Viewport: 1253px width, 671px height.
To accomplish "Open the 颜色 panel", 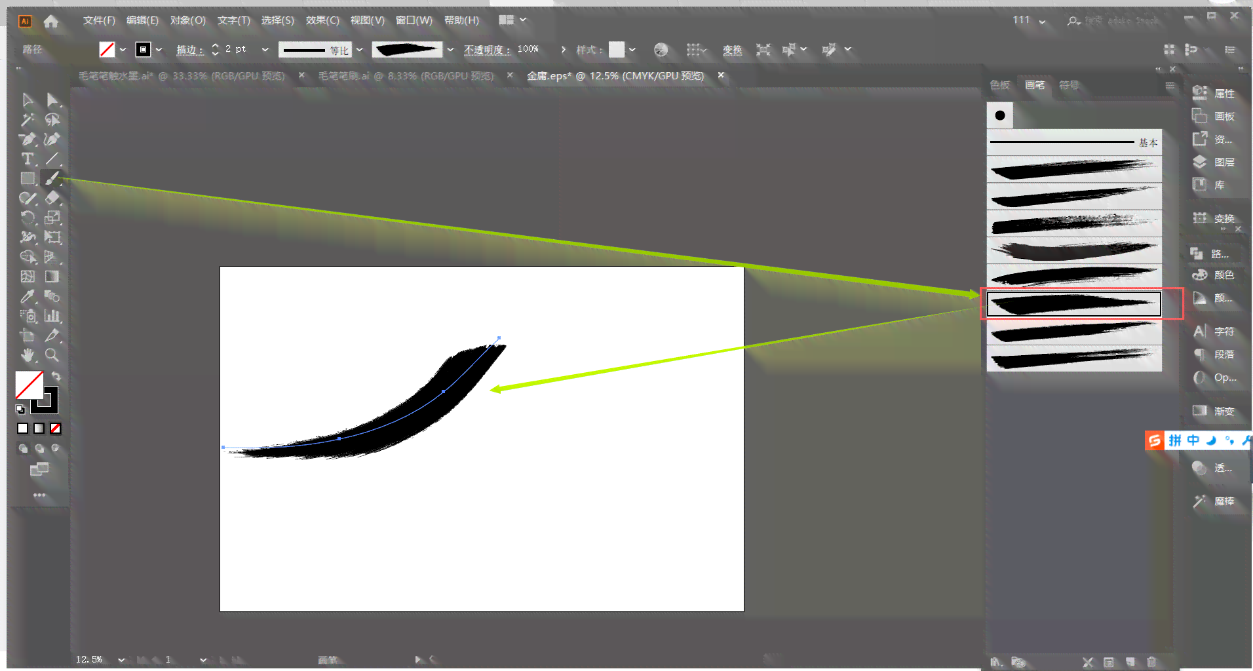I will point(1214,275).
